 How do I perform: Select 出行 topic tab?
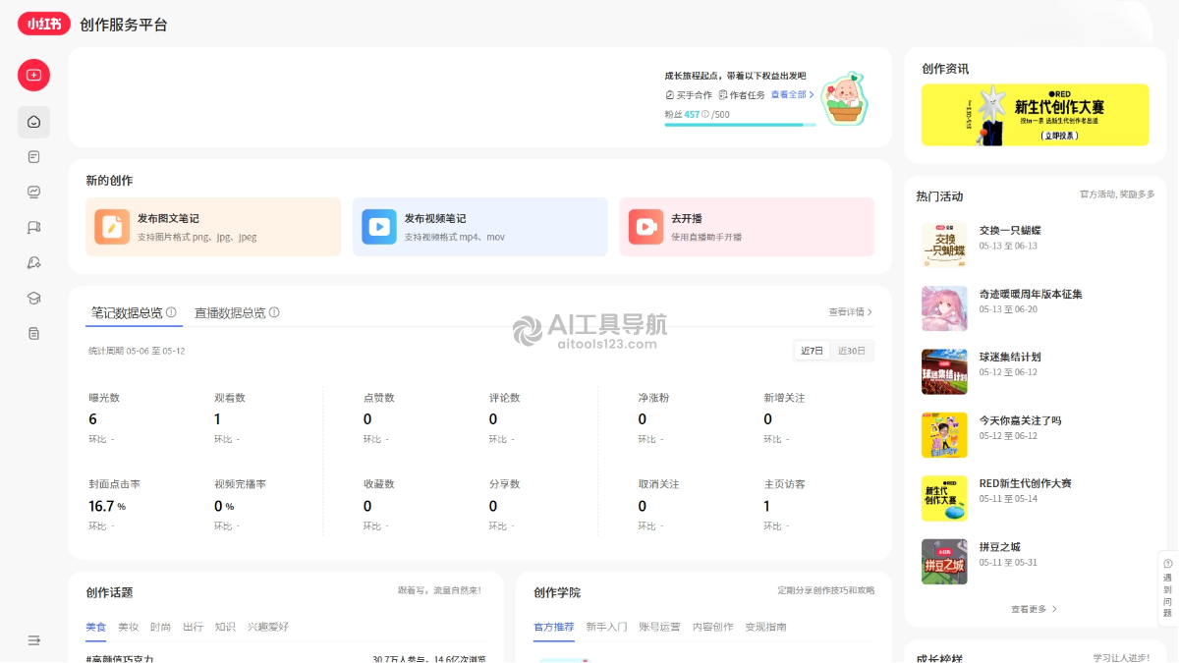tap(193, 627)
